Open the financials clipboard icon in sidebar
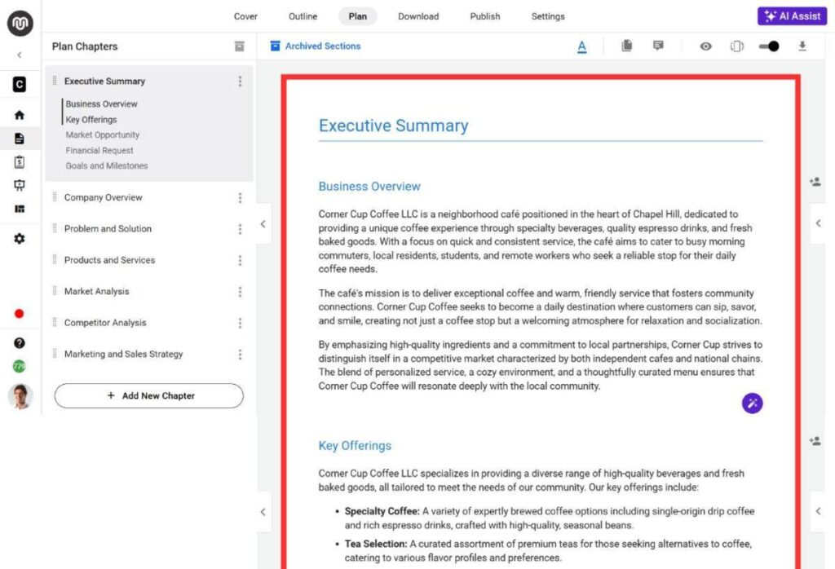835x569 pixels. coord(20,162)
